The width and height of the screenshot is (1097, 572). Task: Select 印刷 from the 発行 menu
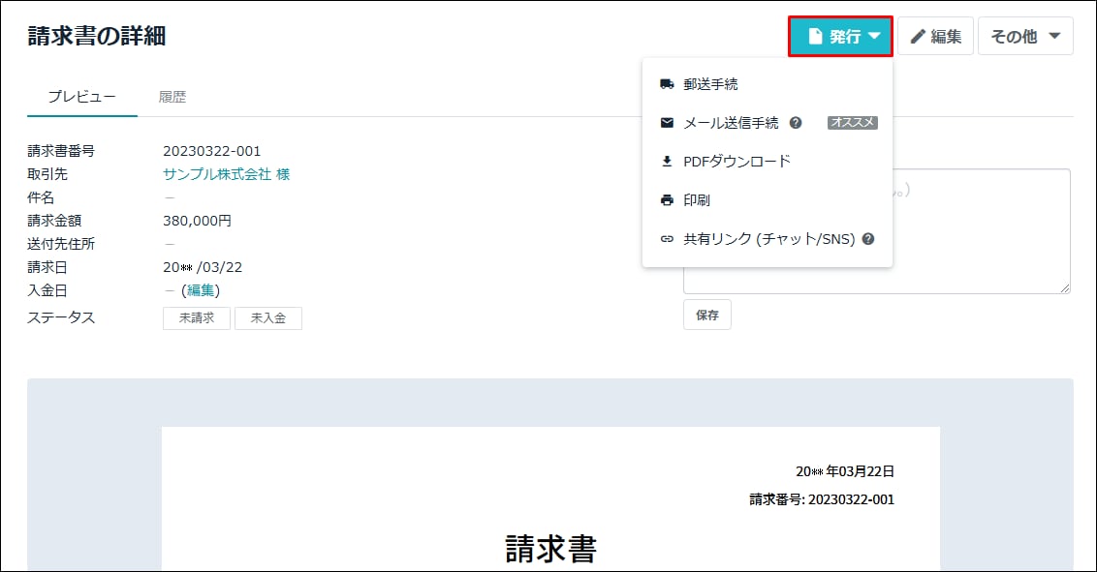point(697,200)
